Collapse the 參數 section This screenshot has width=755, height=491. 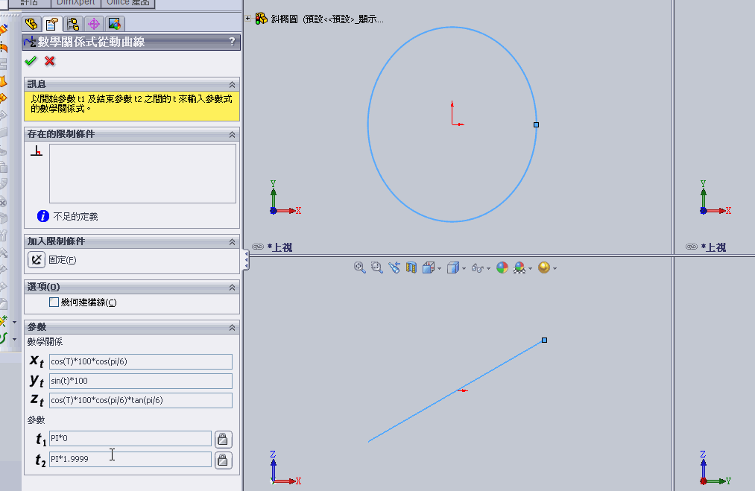[x=232, y=327]
